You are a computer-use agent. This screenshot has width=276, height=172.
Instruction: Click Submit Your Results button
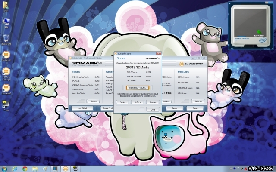[x=138, y=88]
